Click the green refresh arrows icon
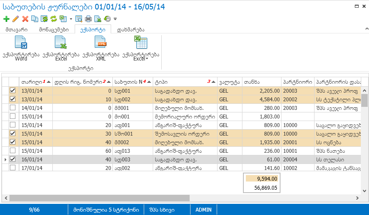This screenshot has width=369, height=215. tap(54, 18)
